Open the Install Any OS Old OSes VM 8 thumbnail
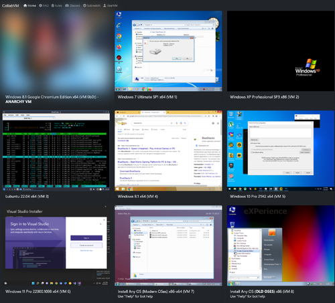The width and height of the screenshot is (335, 303). pos(281,245)
